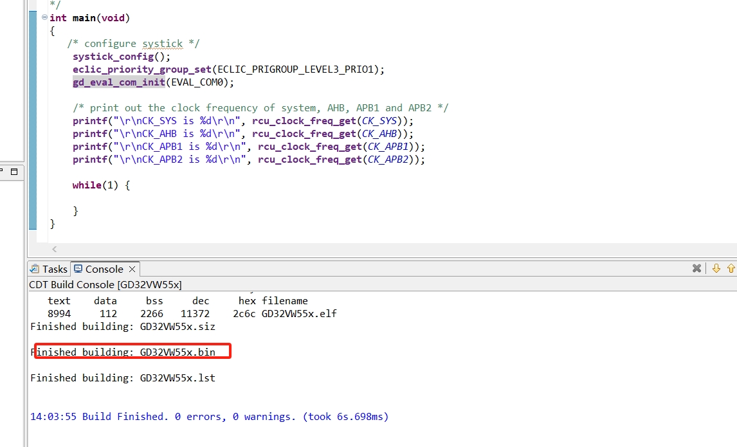Screen dimensions: 737x447
Task: Click the editor horizontal scroll left arrow
Action: click(x=54, y=249)
